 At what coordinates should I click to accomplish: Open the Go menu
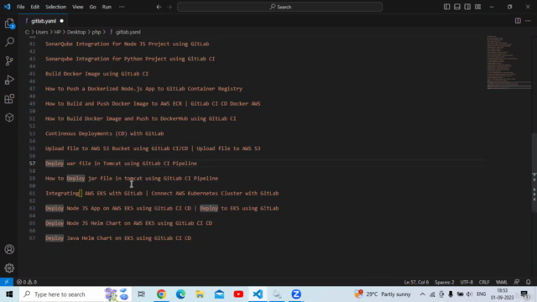point(92,7)
